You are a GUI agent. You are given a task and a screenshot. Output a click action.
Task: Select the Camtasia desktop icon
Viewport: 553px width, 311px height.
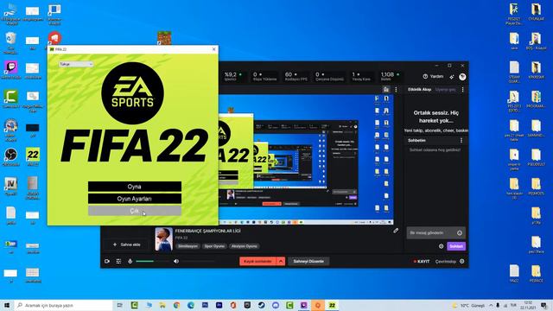pyautogui.click(x=11, y=98)
